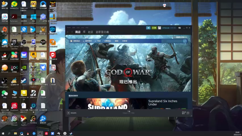Select WeMod desktop shortcut
The width and height of the screenshot is (242, 136).
click(x=24, y=56)
